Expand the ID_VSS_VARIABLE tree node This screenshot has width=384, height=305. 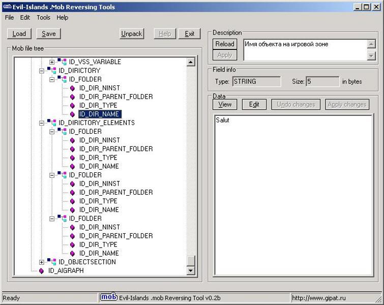[52, 62]
